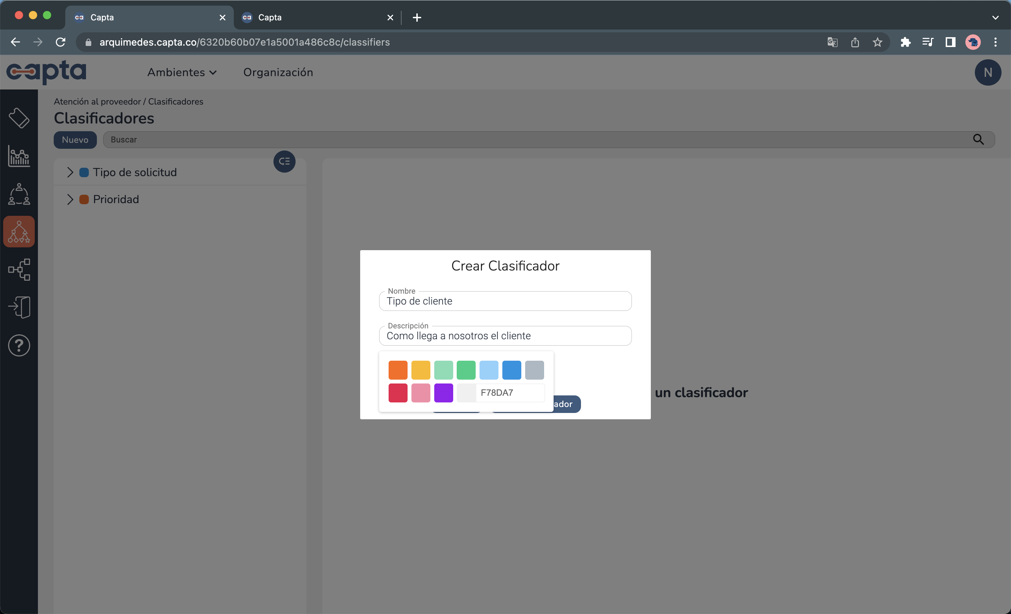Expand the Tipo de solicitud classifier

70,172
